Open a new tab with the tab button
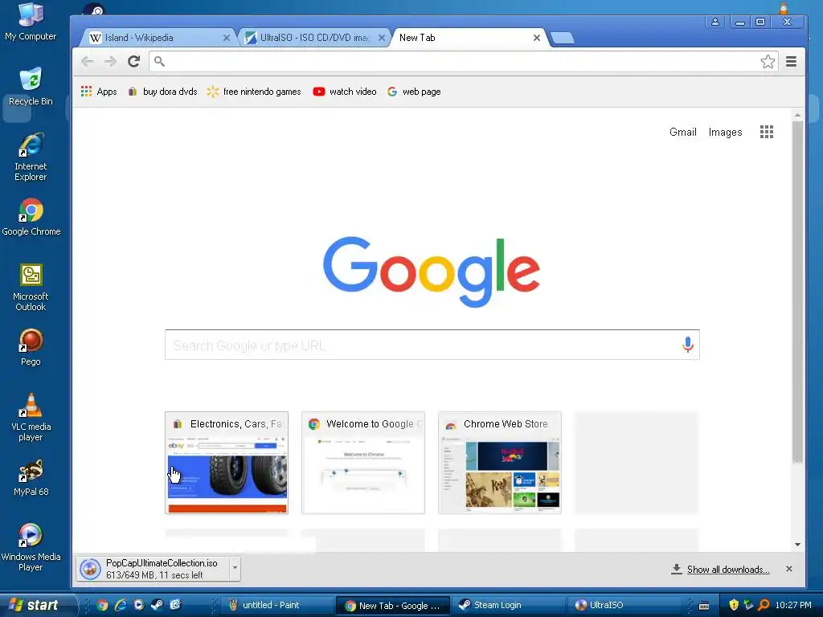This screenshot has height=617, width=823. coord(563,38)
